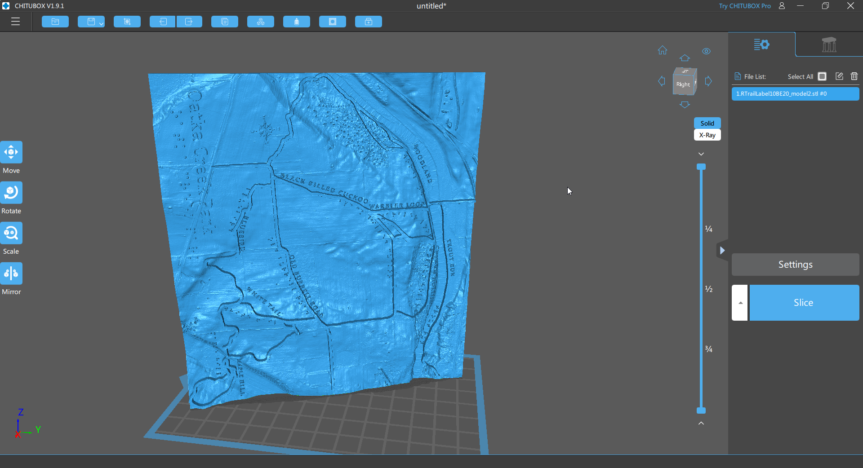Switch render mode to X-Ray
Image resolution: width=863 pixels, height=468 pixels.
pos(707,135)
